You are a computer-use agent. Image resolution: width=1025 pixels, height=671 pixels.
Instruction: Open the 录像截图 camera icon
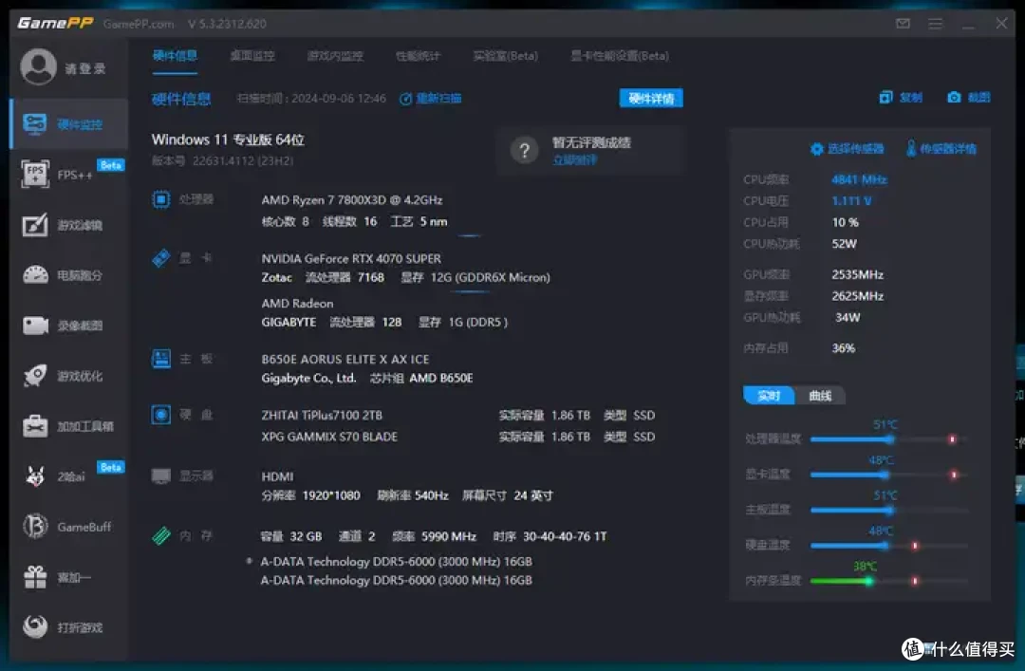pos(35,325)
